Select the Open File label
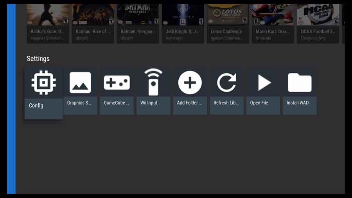Image resolution: width=352 pixels, height=198 pixels. coord(259,103)
